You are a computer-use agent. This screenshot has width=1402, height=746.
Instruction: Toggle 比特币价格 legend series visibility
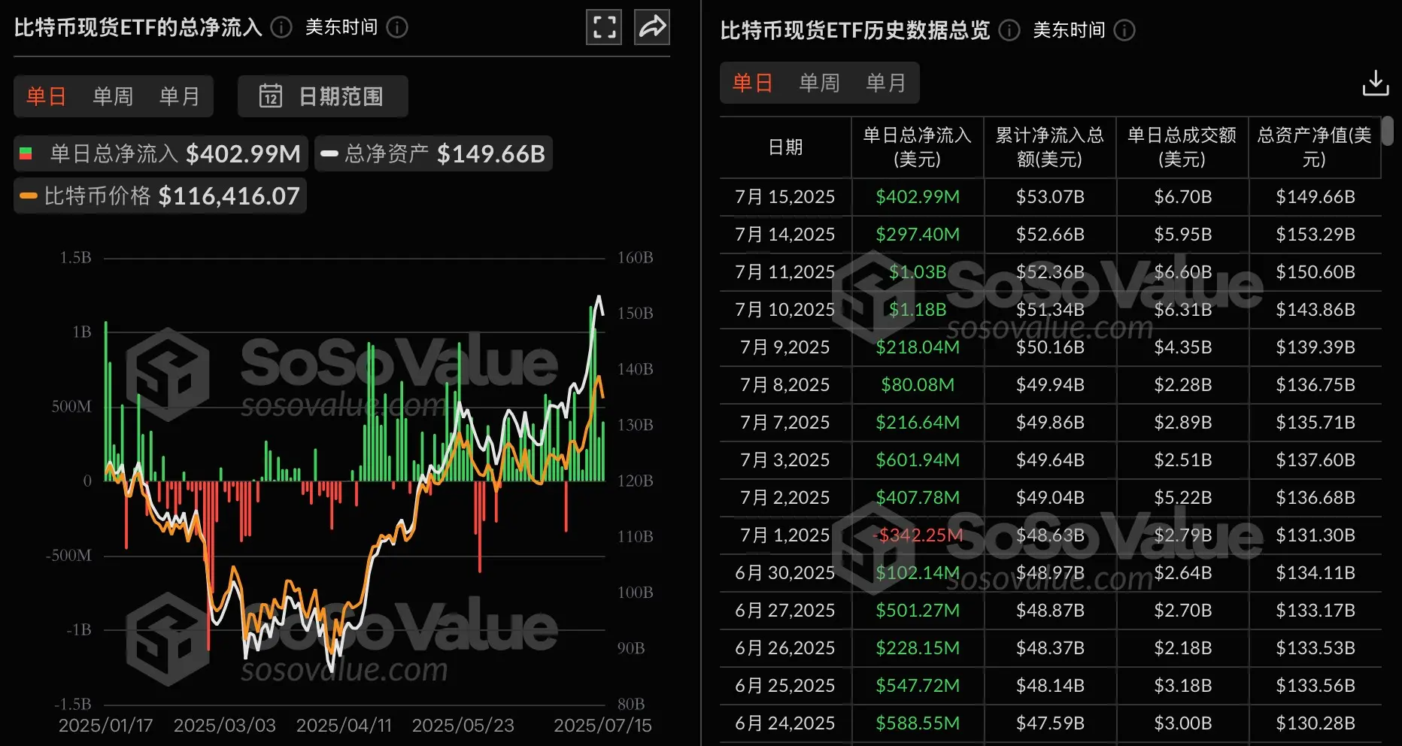[160, 196]
